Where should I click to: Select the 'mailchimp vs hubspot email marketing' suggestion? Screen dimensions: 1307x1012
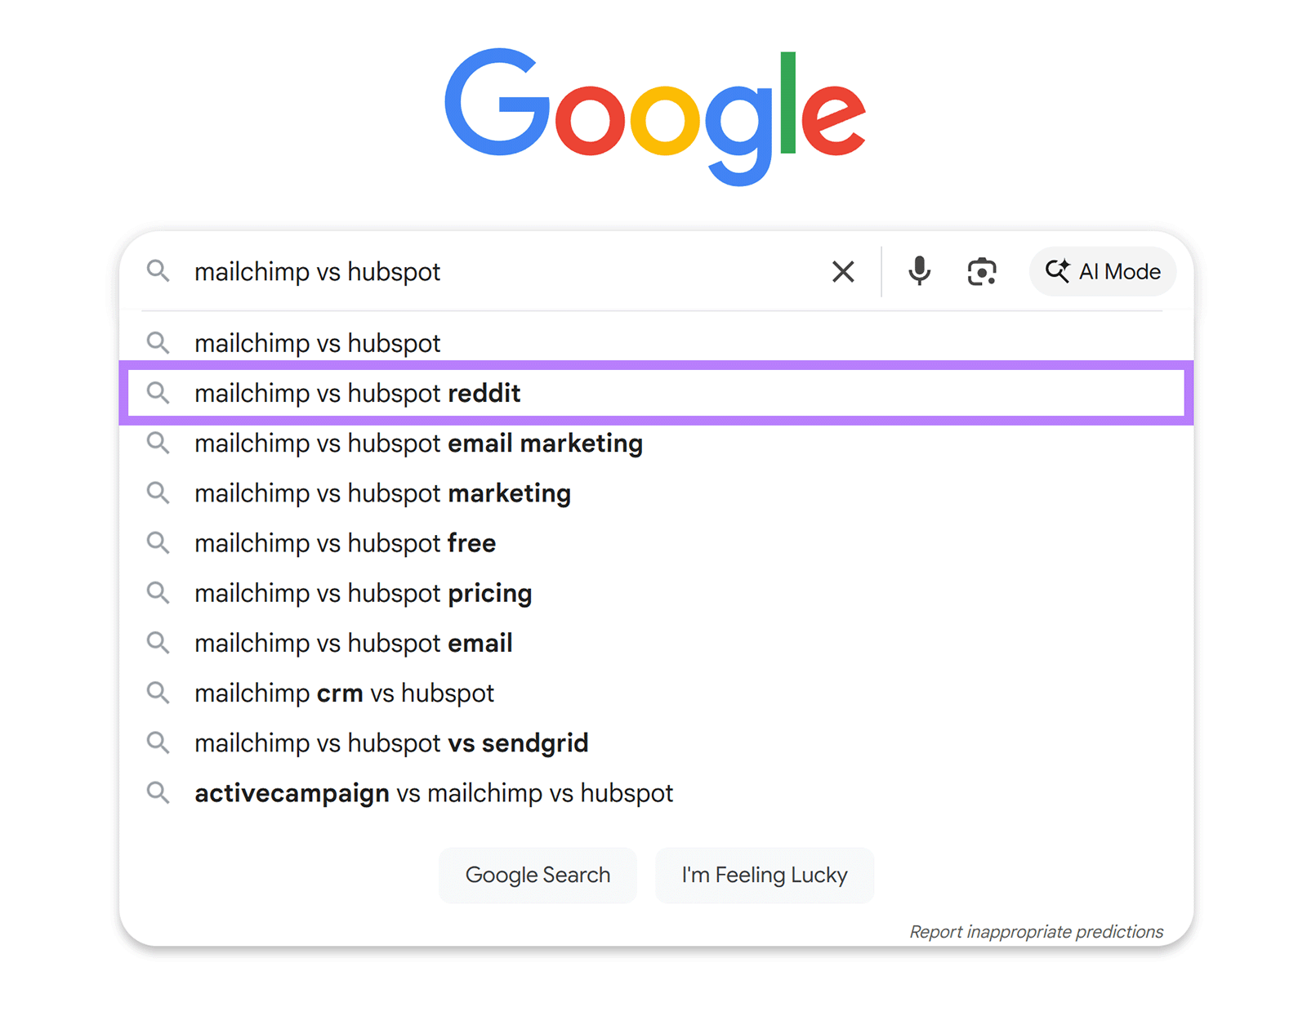(418, 443)
